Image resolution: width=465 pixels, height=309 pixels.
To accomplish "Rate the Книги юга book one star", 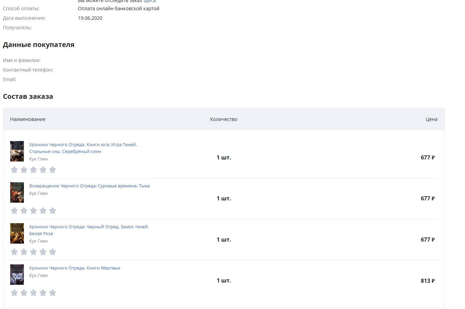I will click(14, 170).
